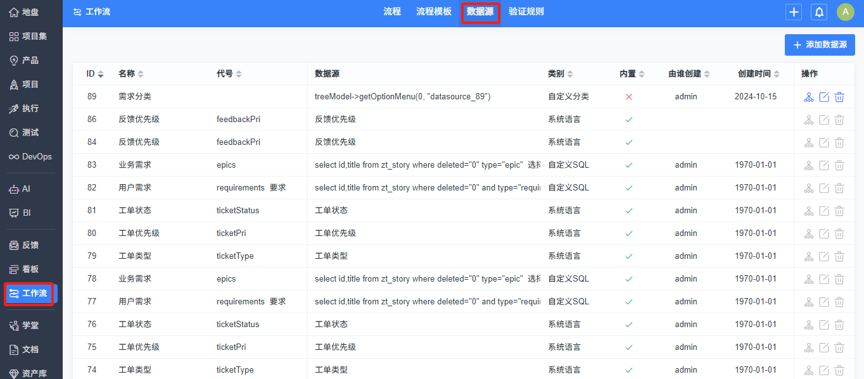Open the DevOps module
Image resolution: width=864 pixels, height=379 pixels.
30,156
